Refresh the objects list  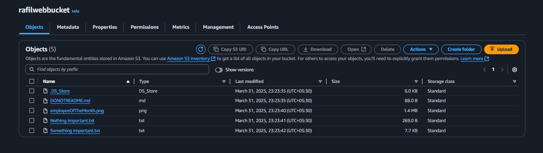pyautogui.click(x=201, y=49)
